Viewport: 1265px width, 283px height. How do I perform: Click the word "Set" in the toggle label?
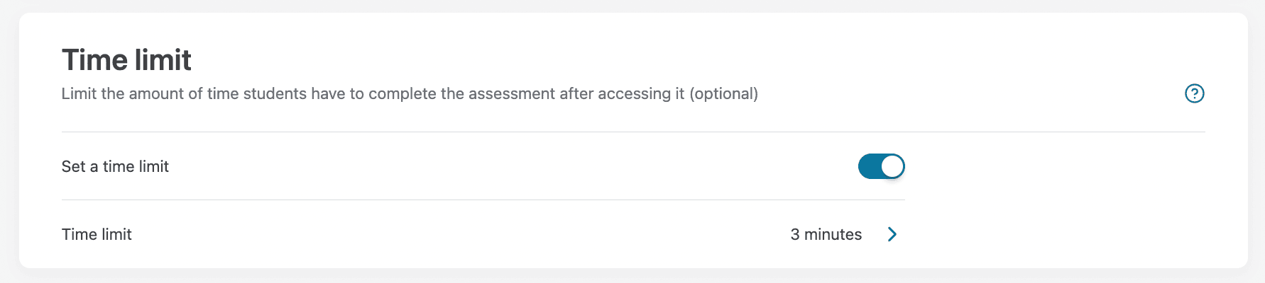pyautogui.click(x=73, y=166)
